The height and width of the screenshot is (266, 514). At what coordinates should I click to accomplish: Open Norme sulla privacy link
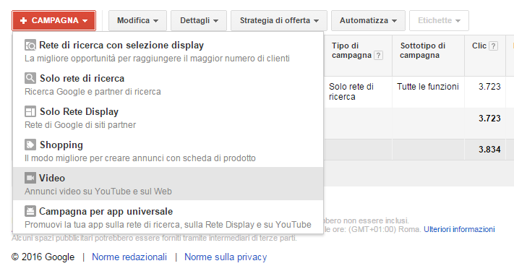point(226,257)
